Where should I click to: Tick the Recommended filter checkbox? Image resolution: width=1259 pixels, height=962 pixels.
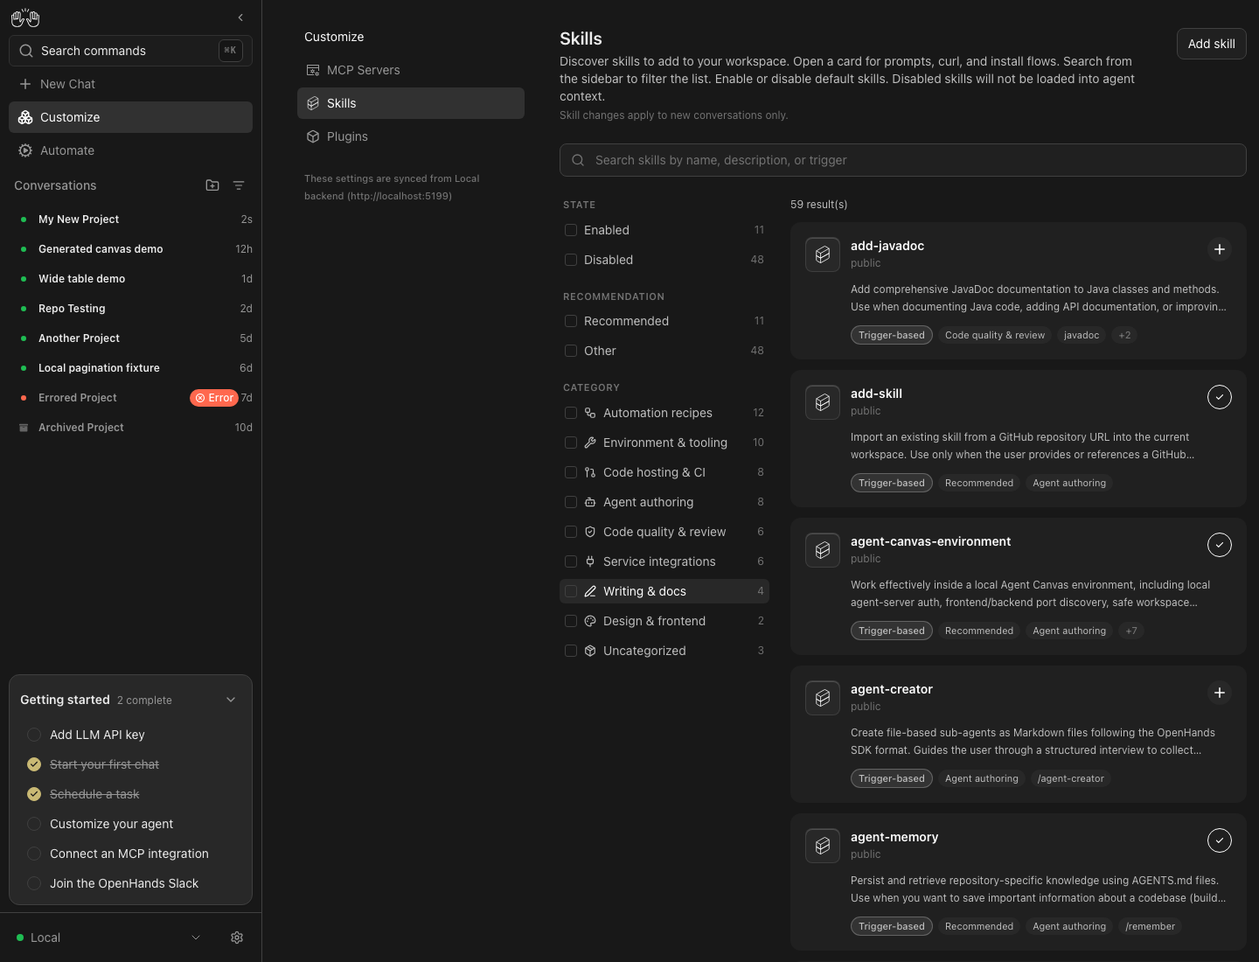(x=571, y=321)
